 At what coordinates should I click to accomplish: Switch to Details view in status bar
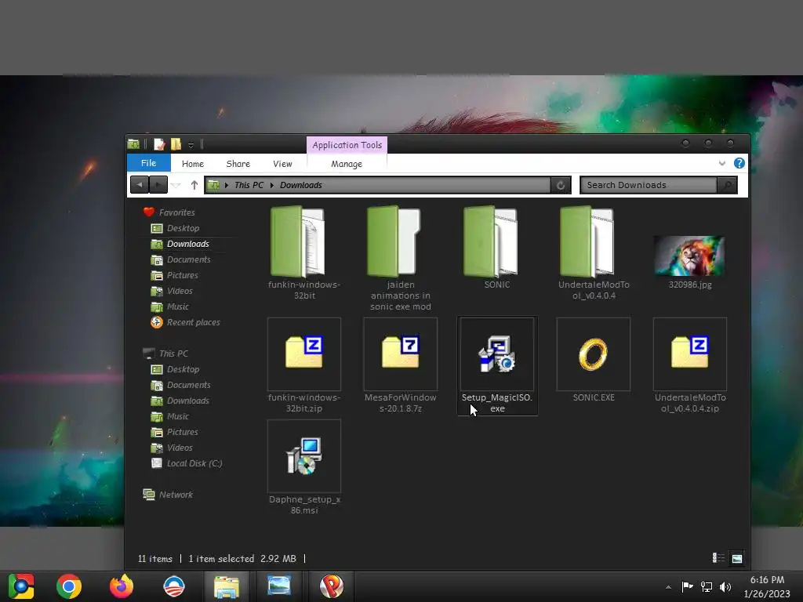pyautogui.click(x=718, y=558)
